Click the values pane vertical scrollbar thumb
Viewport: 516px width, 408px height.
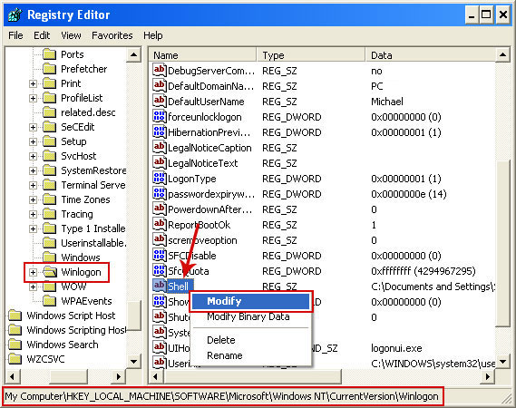pyautogui.click(x=502, y=244)
